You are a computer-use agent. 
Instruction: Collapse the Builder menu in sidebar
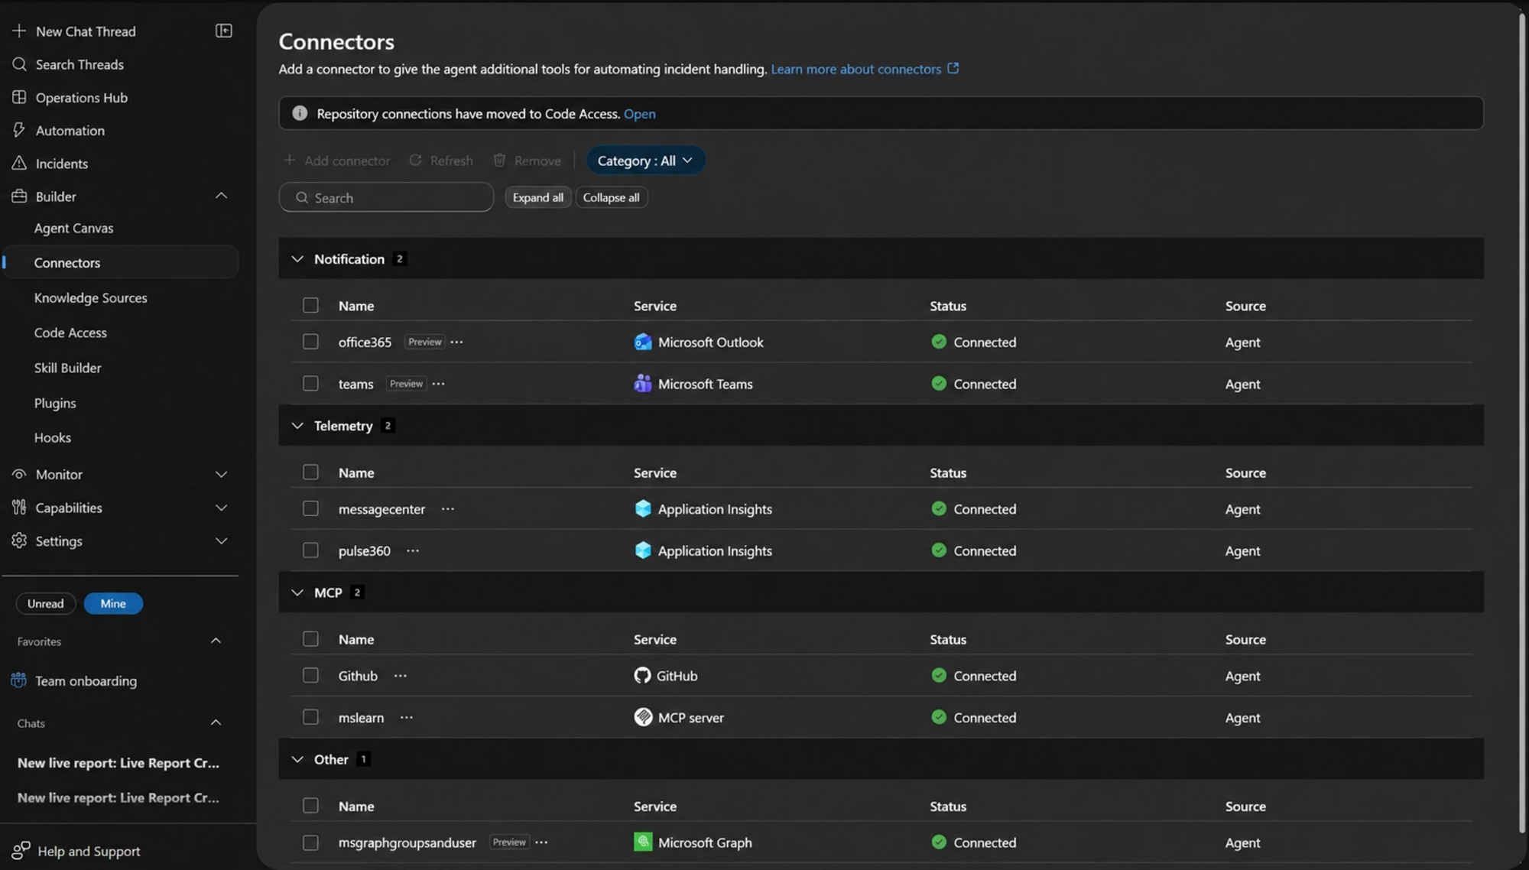click(221, 196)
